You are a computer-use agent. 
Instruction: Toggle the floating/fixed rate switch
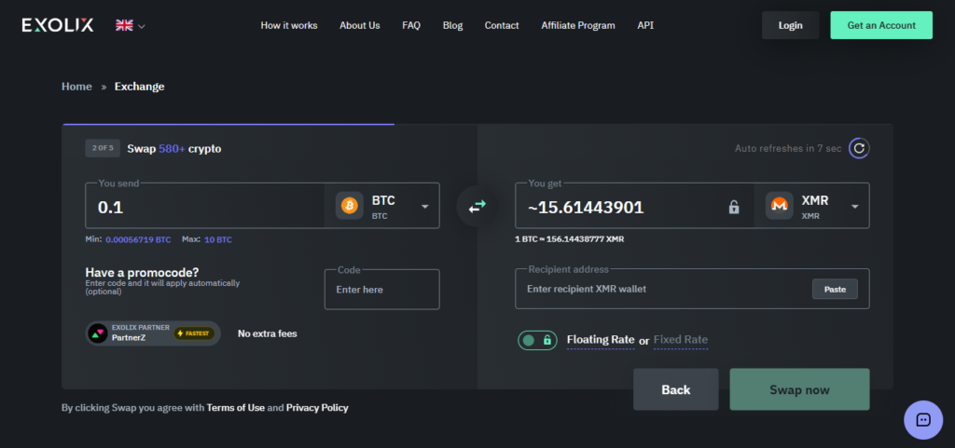click(537, 340)
